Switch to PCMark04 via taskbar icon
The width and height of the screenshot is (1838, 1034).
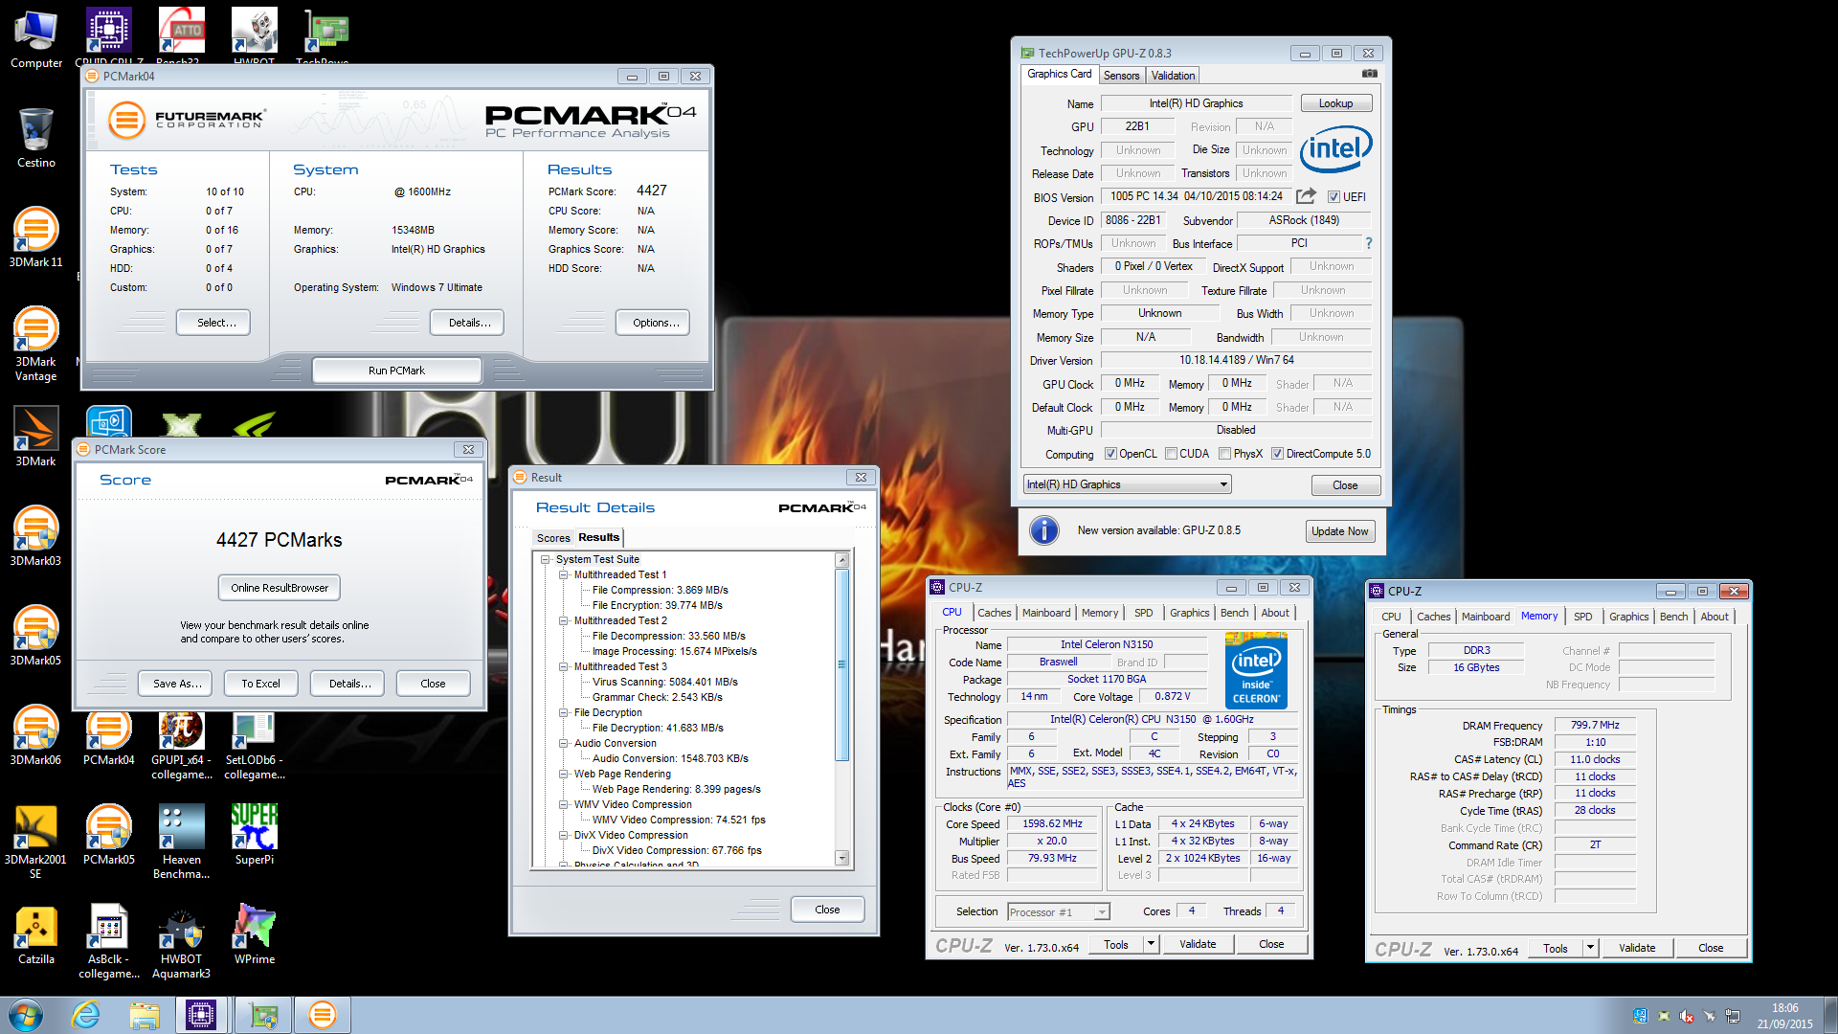[323, 1015]
